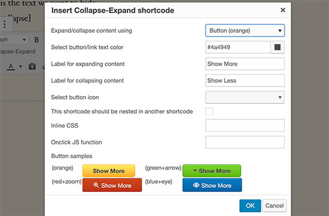Click the green arrow Show More sample
This screenshot has height=216, width=329.
pyautogui.click(x=212, y=171)
